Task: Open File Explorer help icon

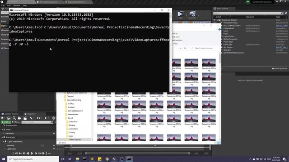Action: click(219, 29)
